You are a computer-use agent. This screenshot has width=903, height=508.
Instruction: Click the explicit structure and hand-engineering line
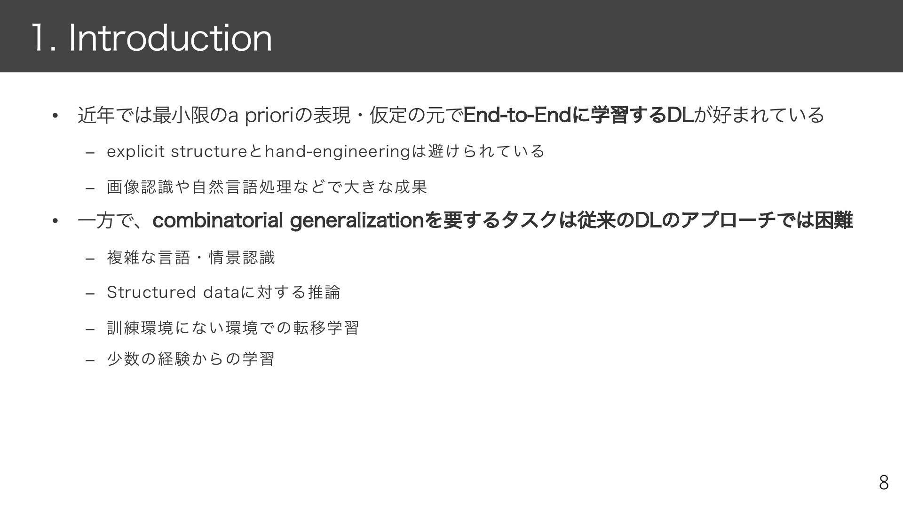click(x=325, y=151)
